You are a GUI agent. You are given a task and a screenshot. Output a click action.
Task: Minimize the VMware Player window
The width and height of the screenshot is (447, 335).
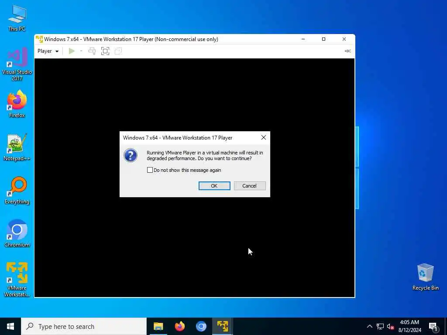tap(303, 39)
